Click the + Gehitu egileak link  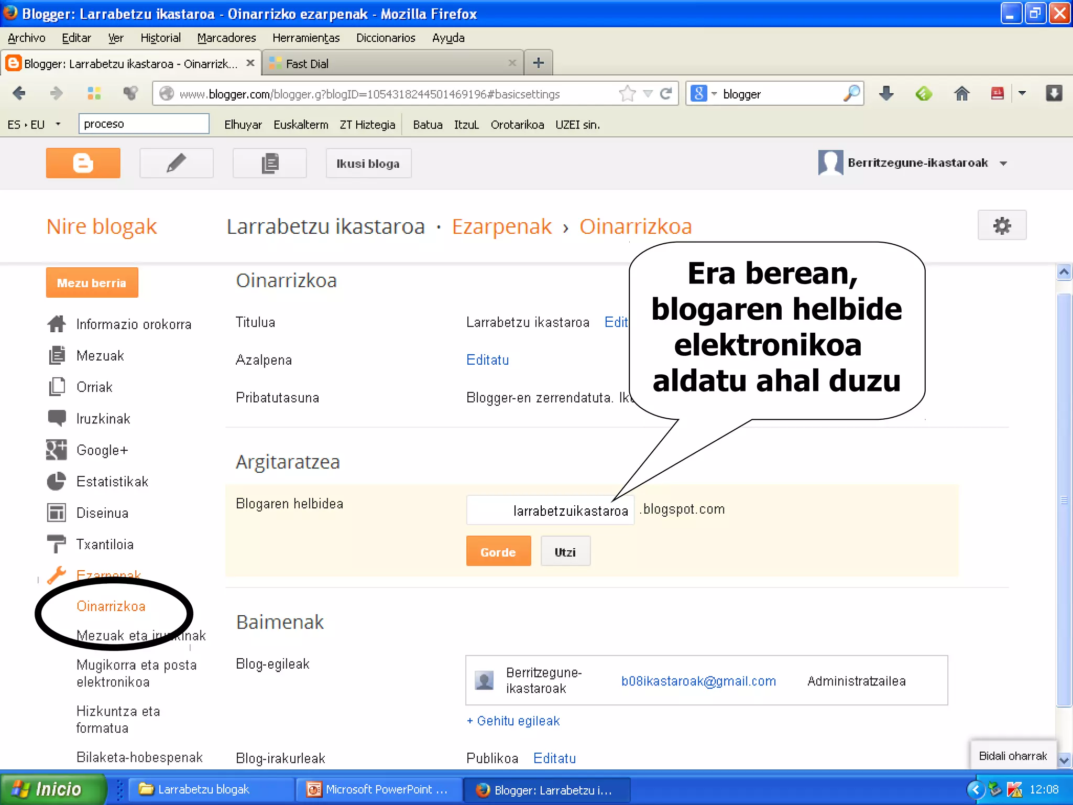coord(513,721)
